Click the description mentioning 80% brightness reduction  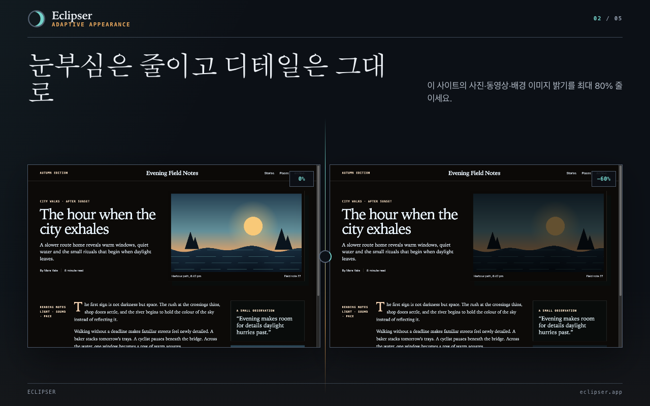[525, 92]
